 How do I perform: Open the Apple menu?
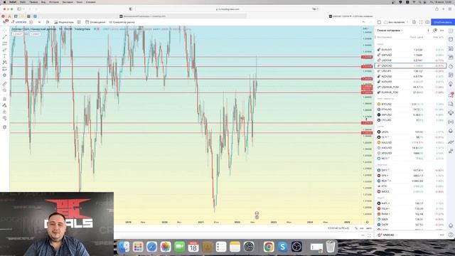point(4,1)
